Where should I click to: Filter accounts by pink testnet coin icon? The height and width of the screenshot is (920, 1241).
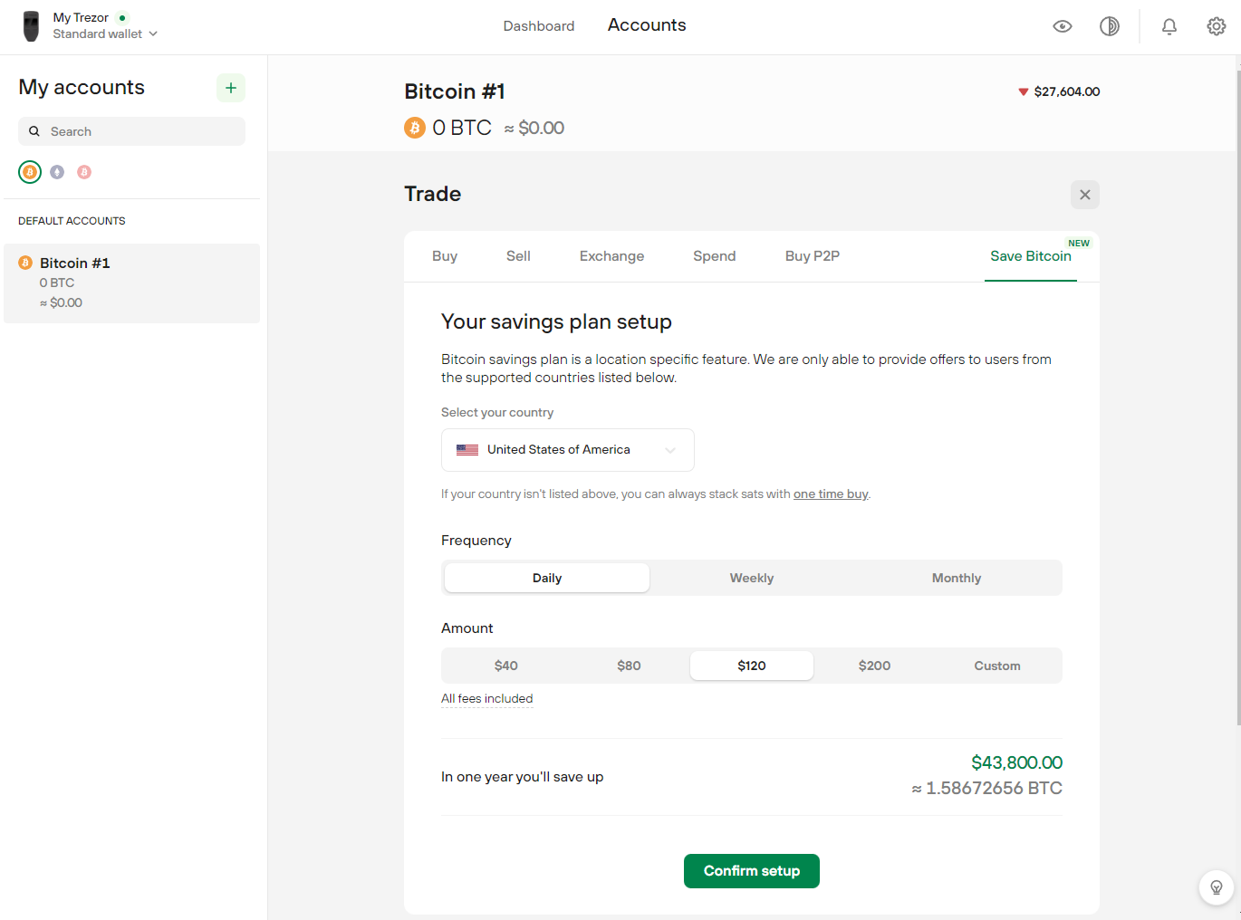click(84, 172)
